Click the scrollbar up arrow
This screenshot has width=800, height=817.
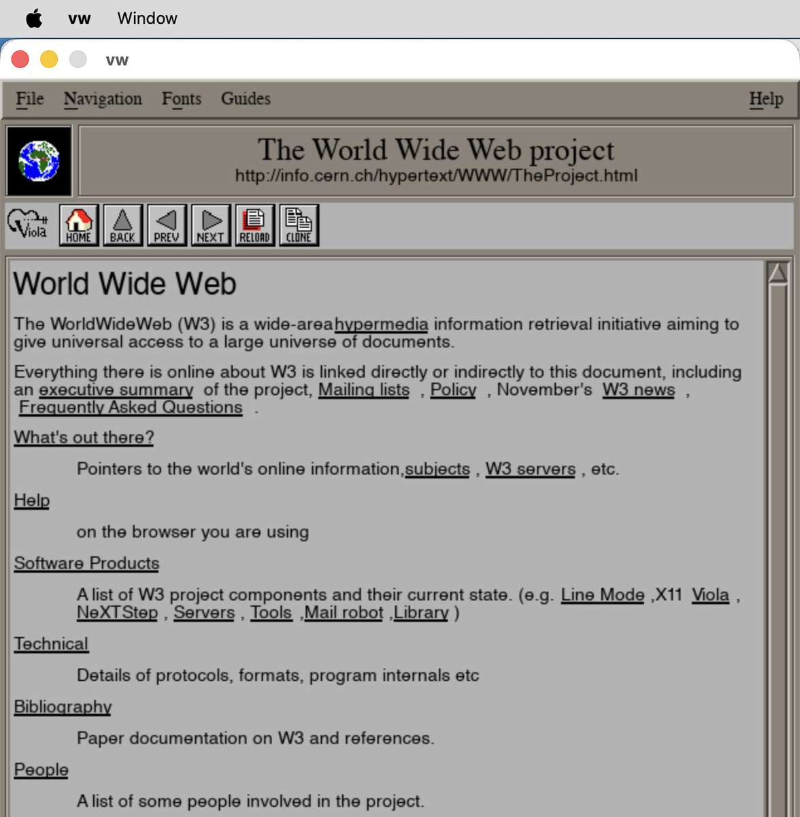point(778,272)
